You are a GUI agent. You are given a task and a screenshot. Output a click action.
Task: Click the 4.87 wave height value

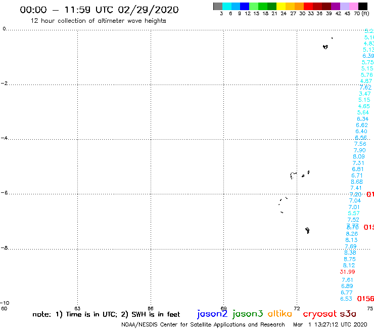click(x=366, y=81)
